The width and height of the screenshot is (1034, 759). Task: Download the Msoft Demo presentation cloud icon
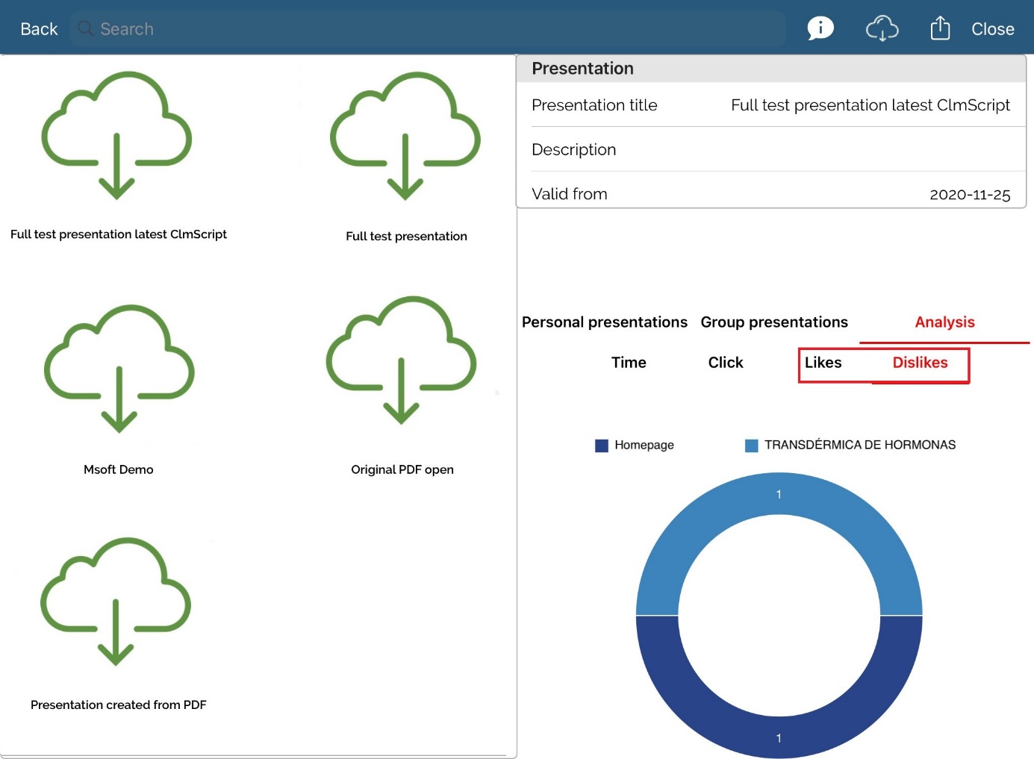pos(119,369)
